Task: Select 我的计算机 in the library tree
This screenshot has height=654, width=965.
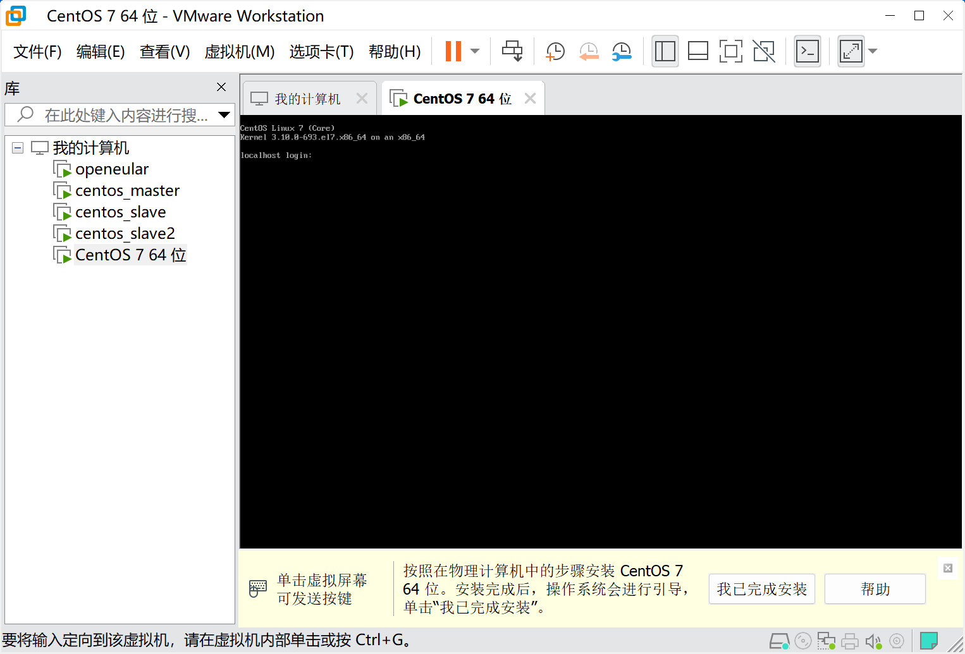Action: 90,148
